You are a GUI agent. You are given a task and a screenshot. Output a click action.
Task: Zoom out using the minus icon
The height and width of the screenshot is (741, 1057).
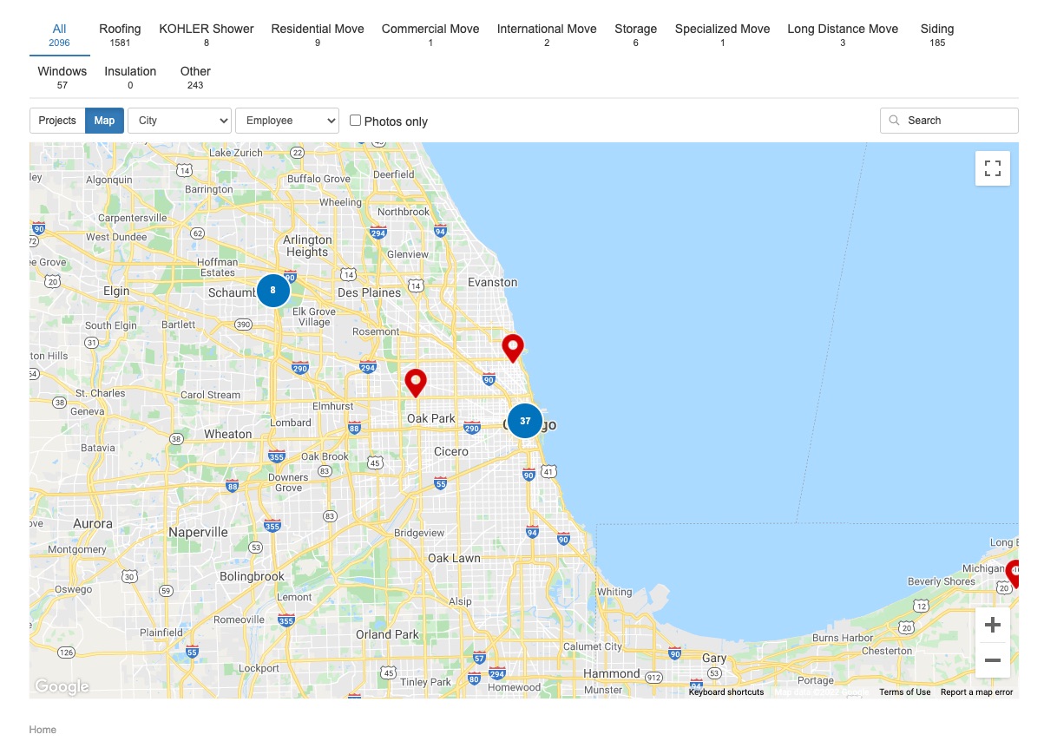click(992, 660)
